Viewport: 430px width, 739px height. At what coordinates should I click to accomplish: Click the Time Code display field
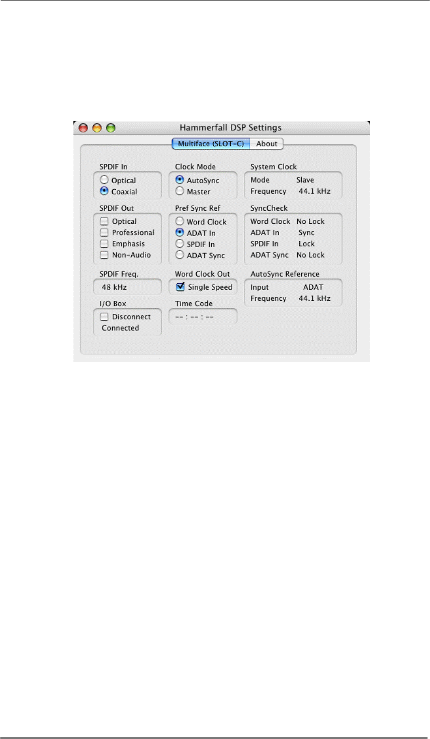click(x=203, y=317)
